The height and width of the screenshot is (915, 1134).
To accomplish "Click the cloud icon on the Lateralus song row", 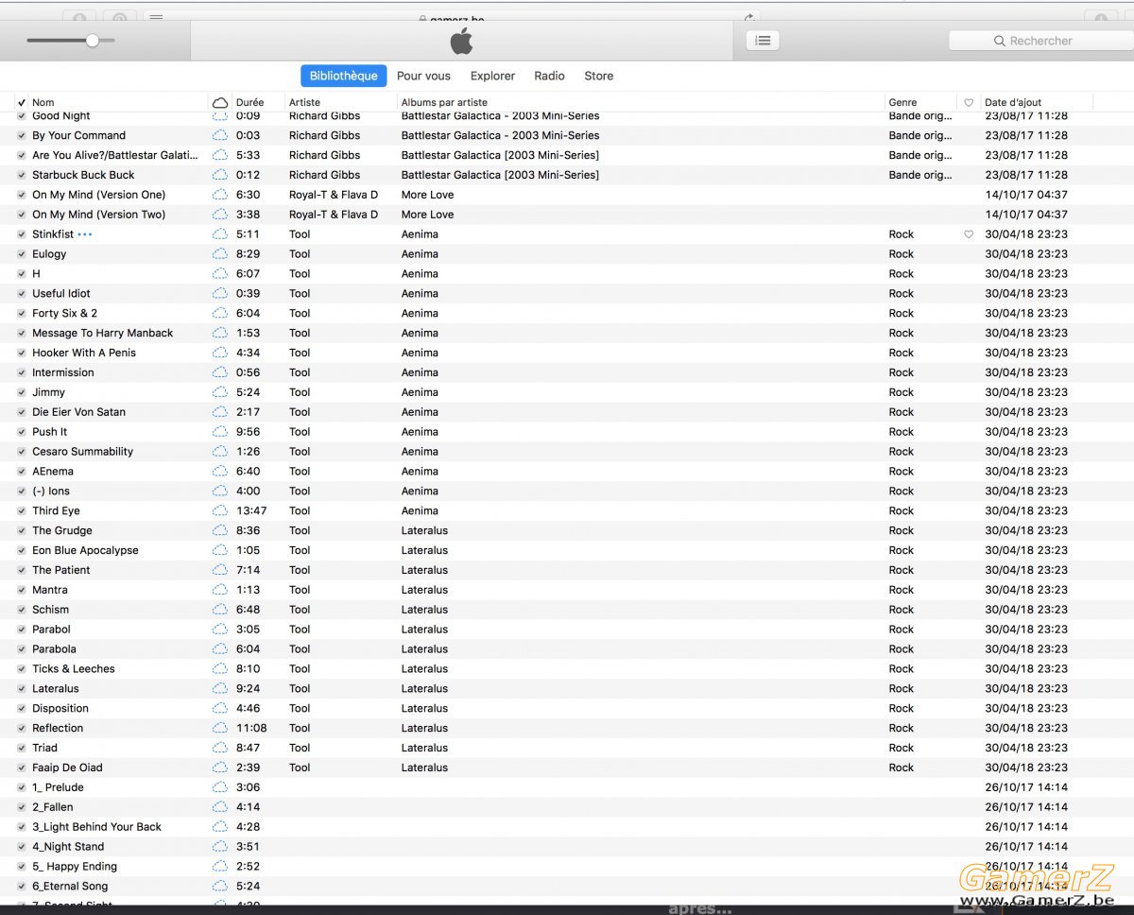I will tap(220, 689).
